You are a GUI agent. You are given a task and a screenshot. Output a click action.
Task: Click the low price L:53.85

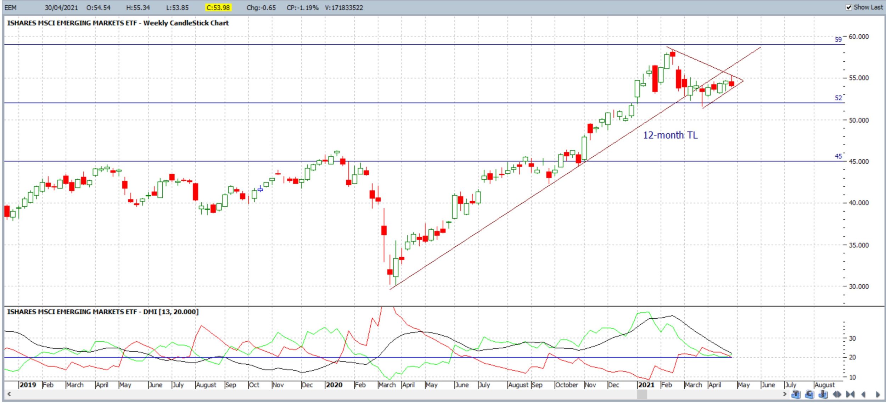(177, 7)
